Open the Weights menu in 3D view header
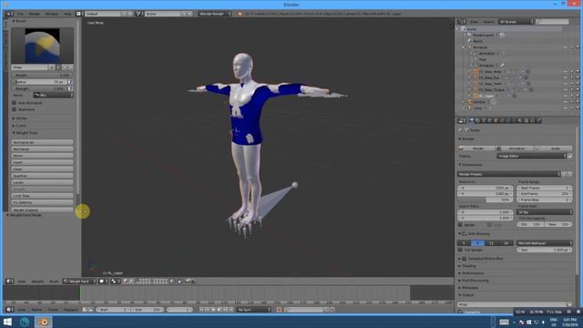583x328 pixels. tap(37, 282)
